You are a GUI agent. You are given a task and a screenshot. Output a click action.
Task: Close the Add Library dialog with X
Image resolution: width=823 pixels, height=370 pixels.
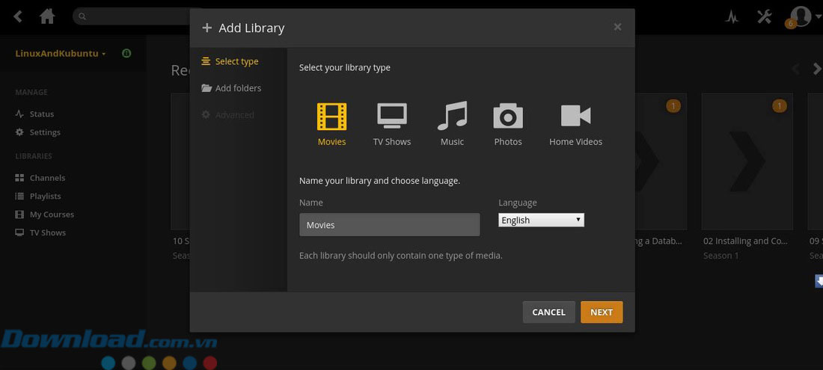pyautogui.click(x=617, y=27)
